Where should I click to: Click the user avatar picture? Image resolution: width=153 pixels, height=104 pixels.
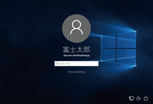pyautogui.click(x=76, y=28)
